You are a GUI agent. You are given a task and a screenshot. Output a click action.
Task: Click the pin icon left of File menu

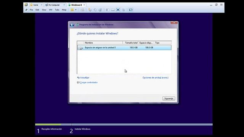pos(26,10)
